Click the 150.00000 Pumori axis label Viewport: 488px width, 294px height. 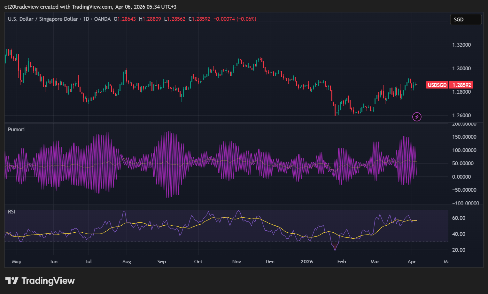(x=464, y=137)
